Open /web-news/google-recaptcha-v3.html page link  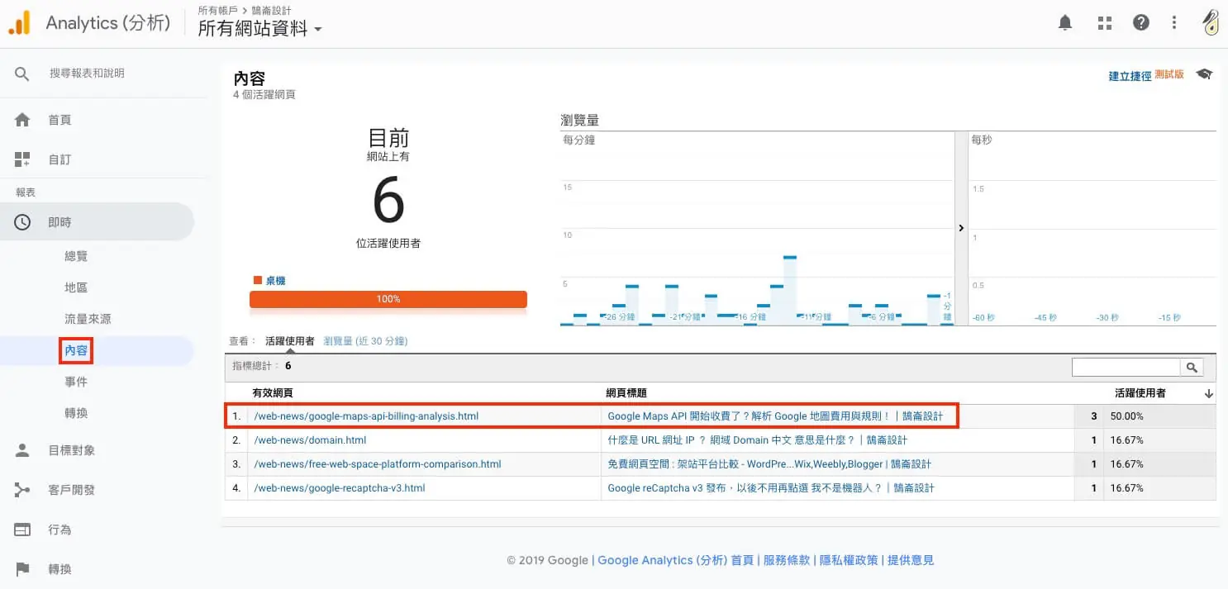340,488
